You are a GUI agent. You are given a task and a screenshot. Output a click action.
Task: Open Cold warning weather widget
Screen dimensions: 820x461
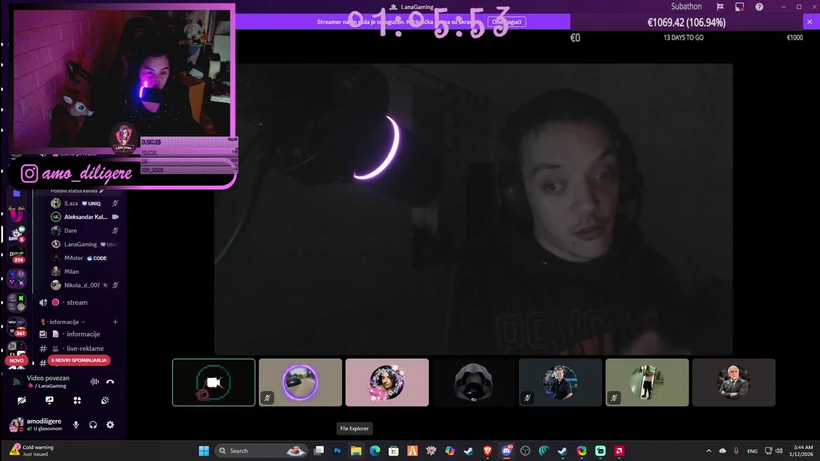[x=31, y=451]
